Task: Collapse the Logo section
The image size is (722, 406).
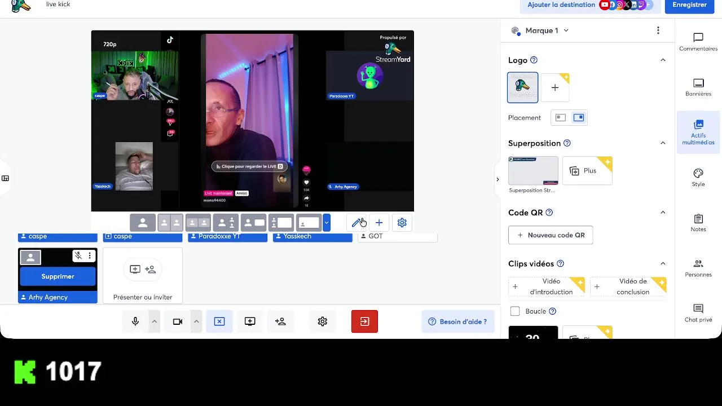Action: [663, 60]
